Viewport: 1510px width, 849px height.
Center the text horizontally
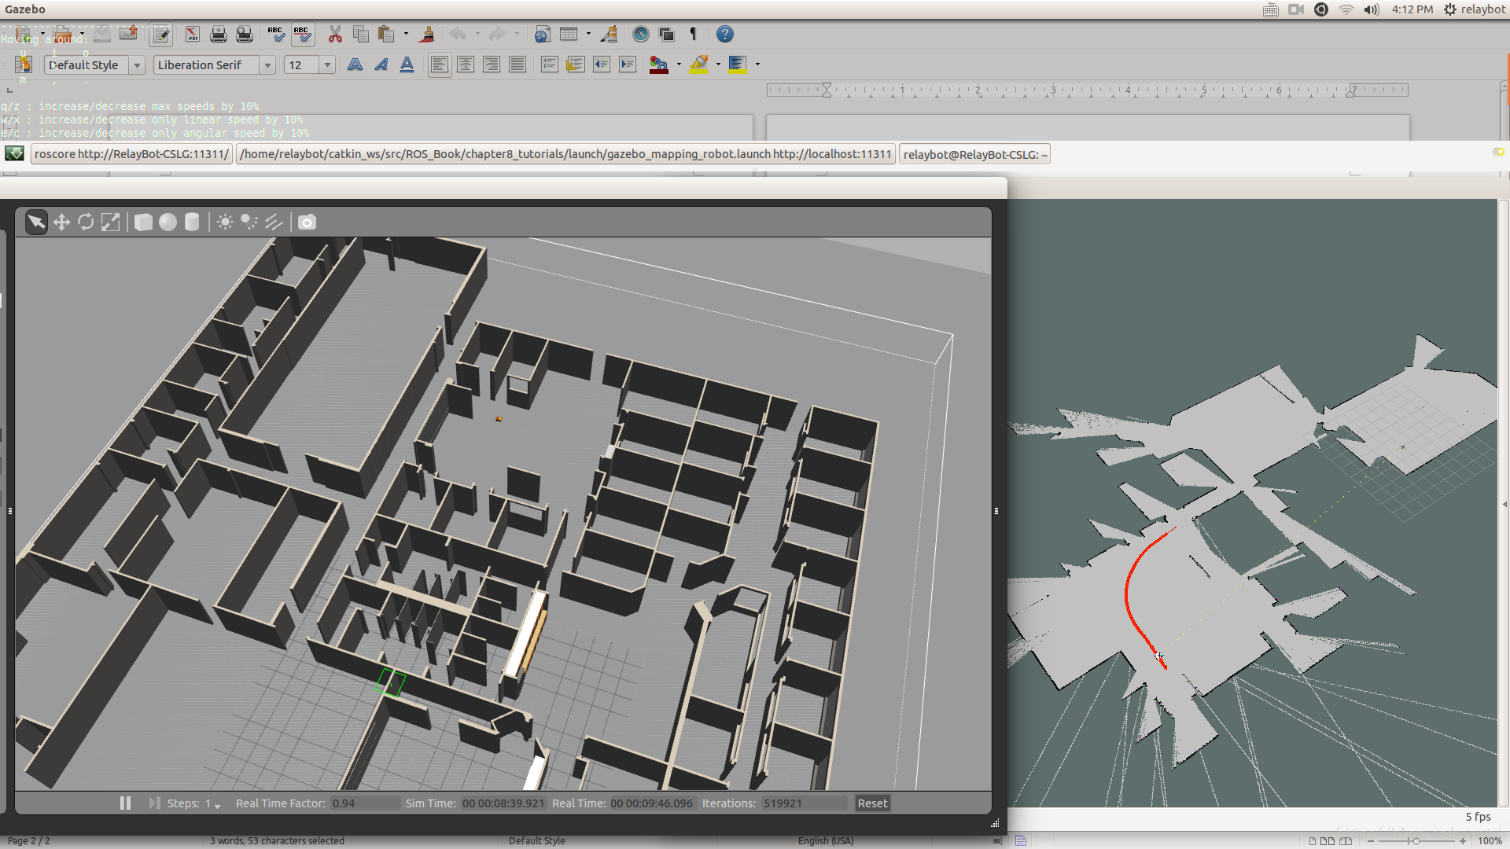coord(466,64)
